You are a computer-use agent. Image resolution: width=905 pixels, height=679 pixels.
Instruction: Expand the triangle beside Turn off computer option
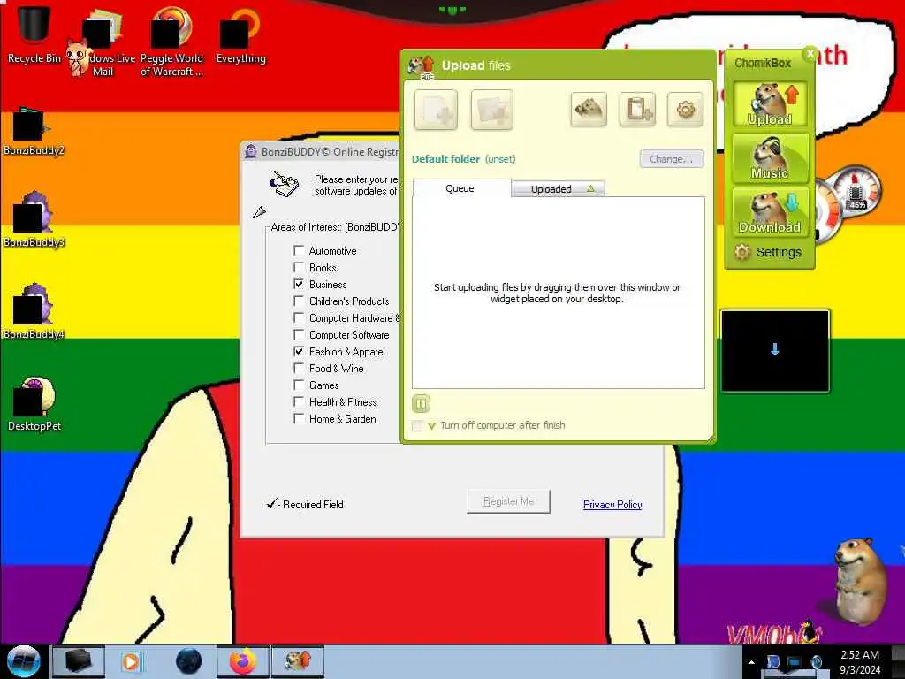point(431,426)
